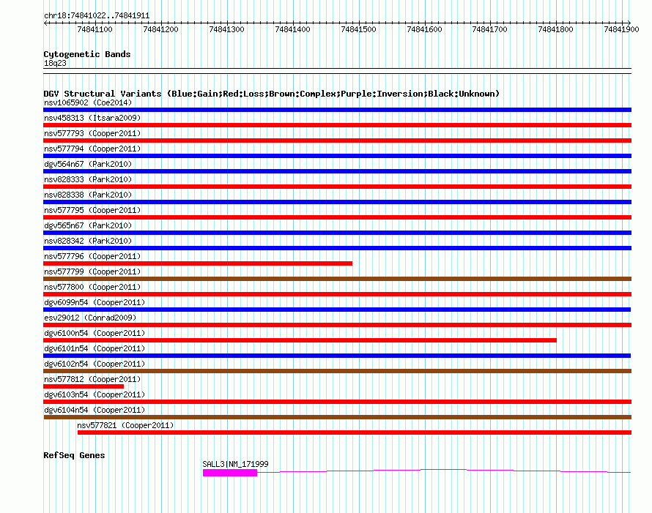Select the nsv577812 (Cooper2011) label

92,379
